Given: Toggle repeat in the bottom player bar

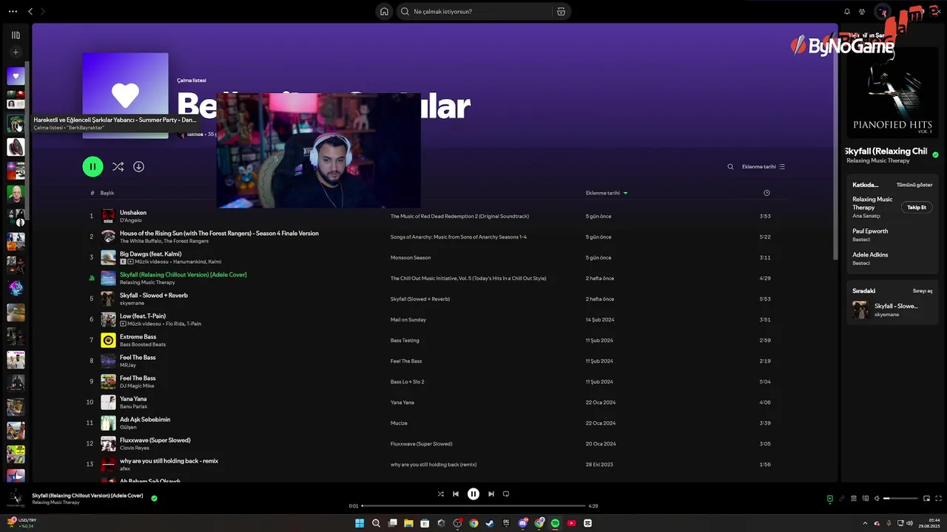Looking at the screenshot, I should point(506,494).
